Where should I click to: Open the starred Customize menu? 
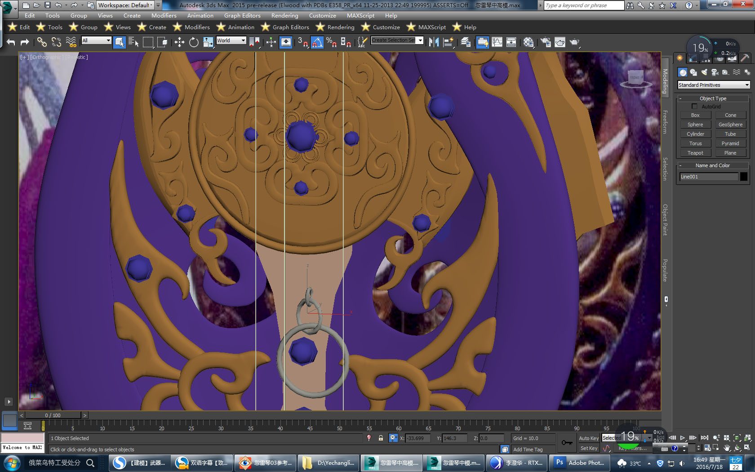(381, 27)
